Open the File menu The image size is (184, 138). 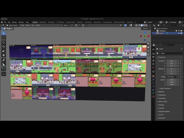coord(5,22)
